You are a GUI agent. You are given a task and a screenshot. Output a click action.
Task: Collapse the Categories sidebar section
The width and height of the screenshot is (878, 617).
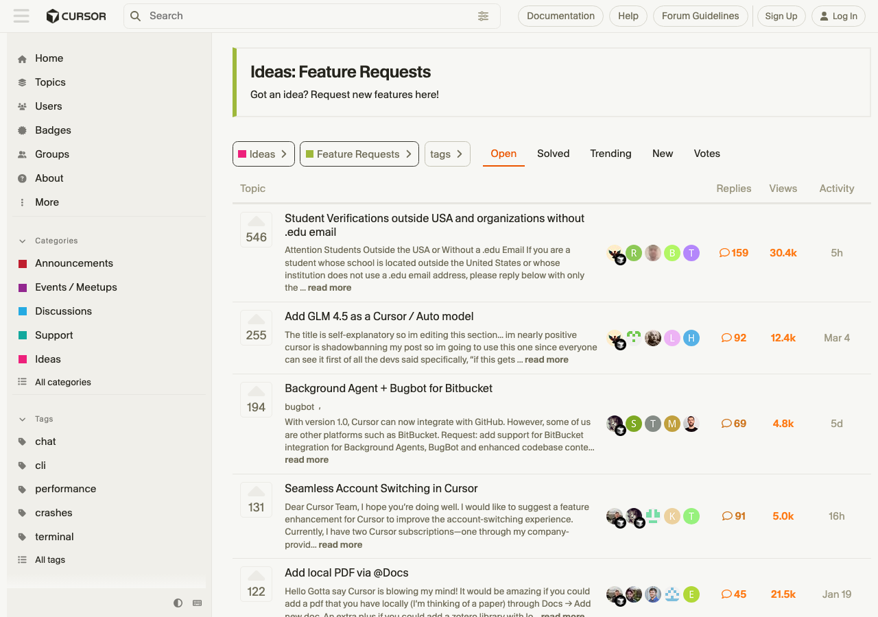point(23,241)
